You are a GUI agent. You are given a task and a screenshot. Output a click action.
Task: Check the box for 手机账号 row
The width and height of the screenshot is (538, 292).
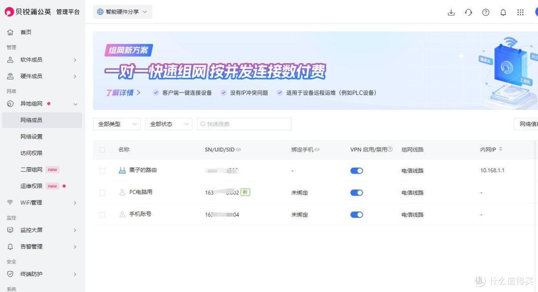[102, 214]
